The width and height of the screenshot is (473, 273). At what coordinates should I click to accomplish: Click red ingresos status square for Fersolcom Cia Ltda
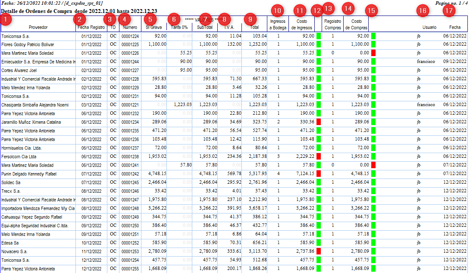[x=319, y=157]
